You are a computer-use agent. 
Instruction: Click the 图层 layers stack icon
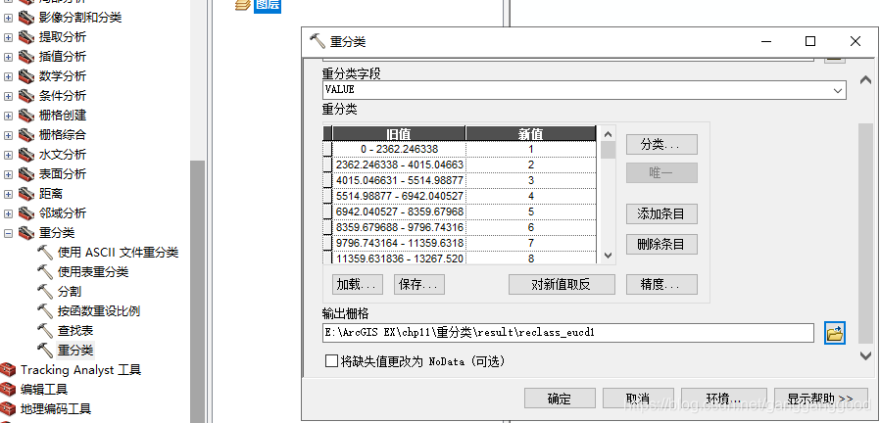242,5
